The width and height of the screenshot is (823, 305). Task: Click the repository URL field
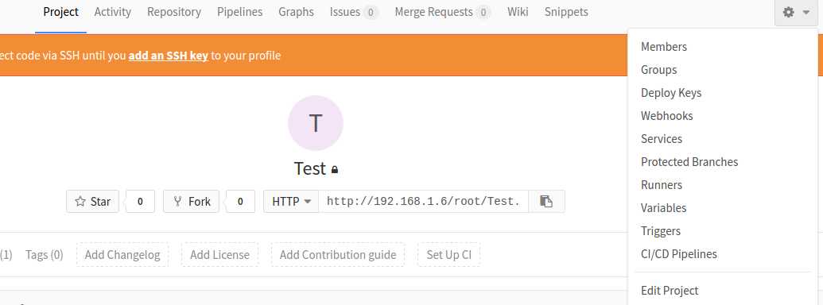[x=424, y=201]
